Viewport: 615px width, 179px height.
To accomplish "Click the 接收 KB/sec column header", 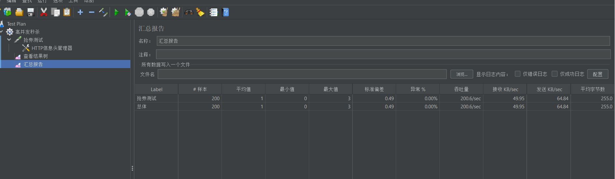I will pos(505,89).
